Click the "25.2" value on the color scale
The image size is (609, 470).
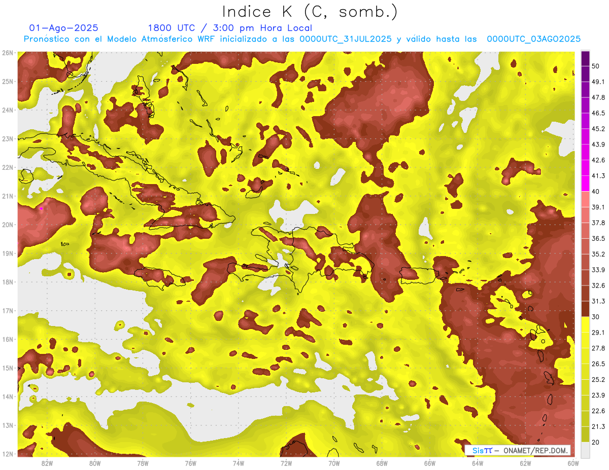[x=598, y=380]
